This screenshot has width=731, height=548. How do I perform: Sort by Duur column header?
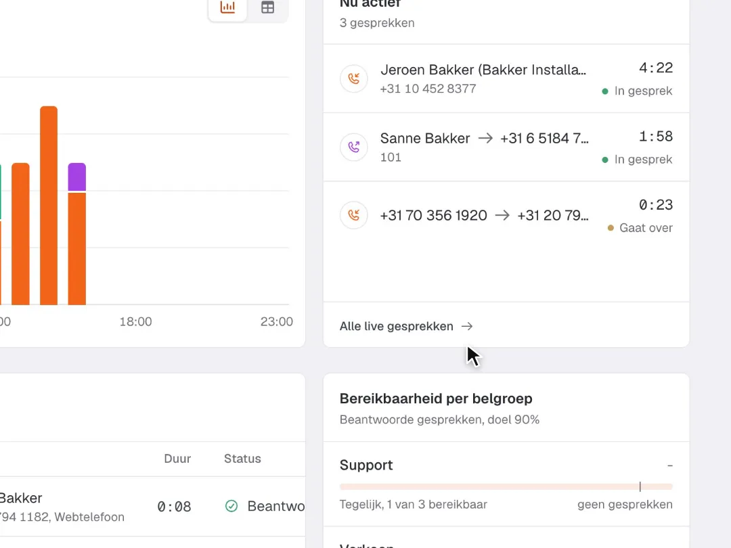177,459
